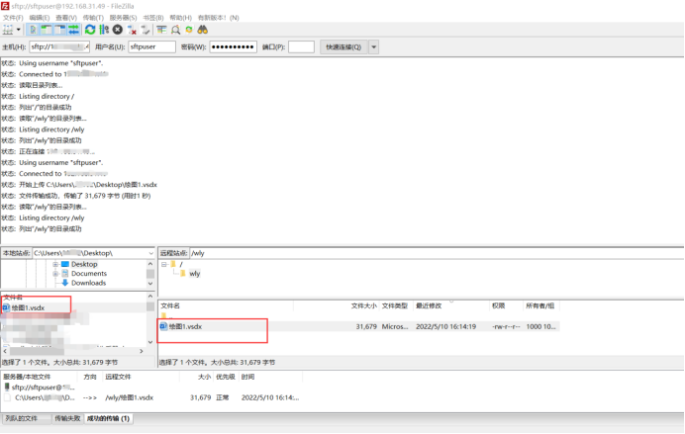Open the 有新版本!(N) menu

click(x=218, y=18)
